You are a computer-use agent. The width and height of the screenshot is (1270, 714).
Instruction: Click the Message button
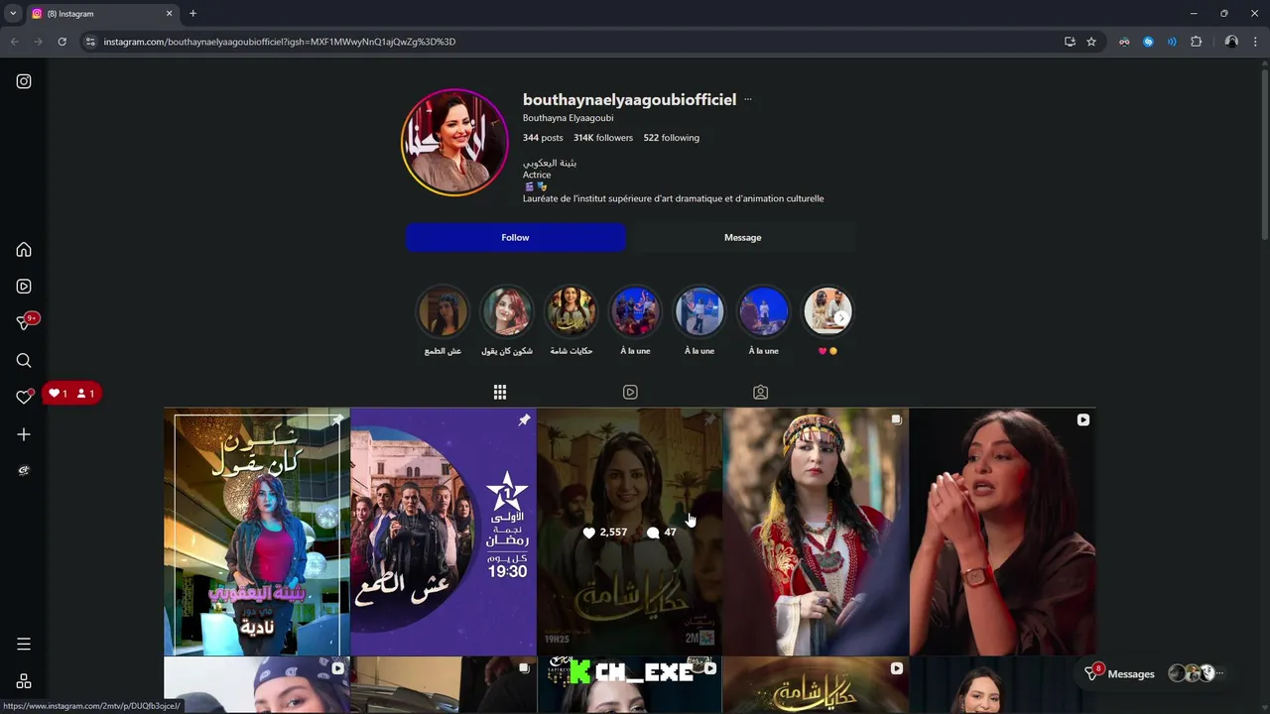click(742, 237)
